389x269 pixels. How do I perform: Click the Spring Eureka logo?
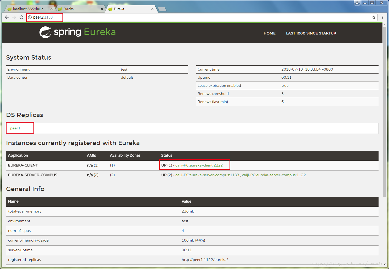[78, 32]
